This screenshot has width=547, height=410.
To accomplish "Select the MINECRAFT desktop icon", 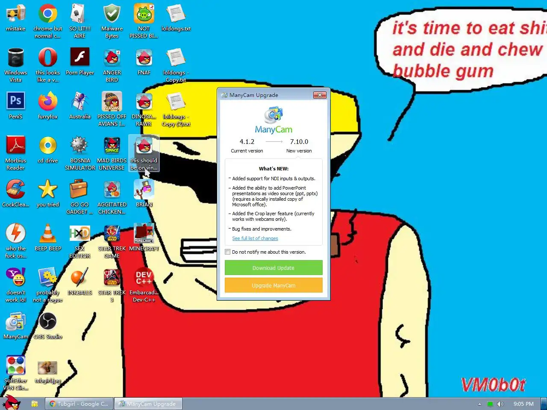I will tap(144, 234).
